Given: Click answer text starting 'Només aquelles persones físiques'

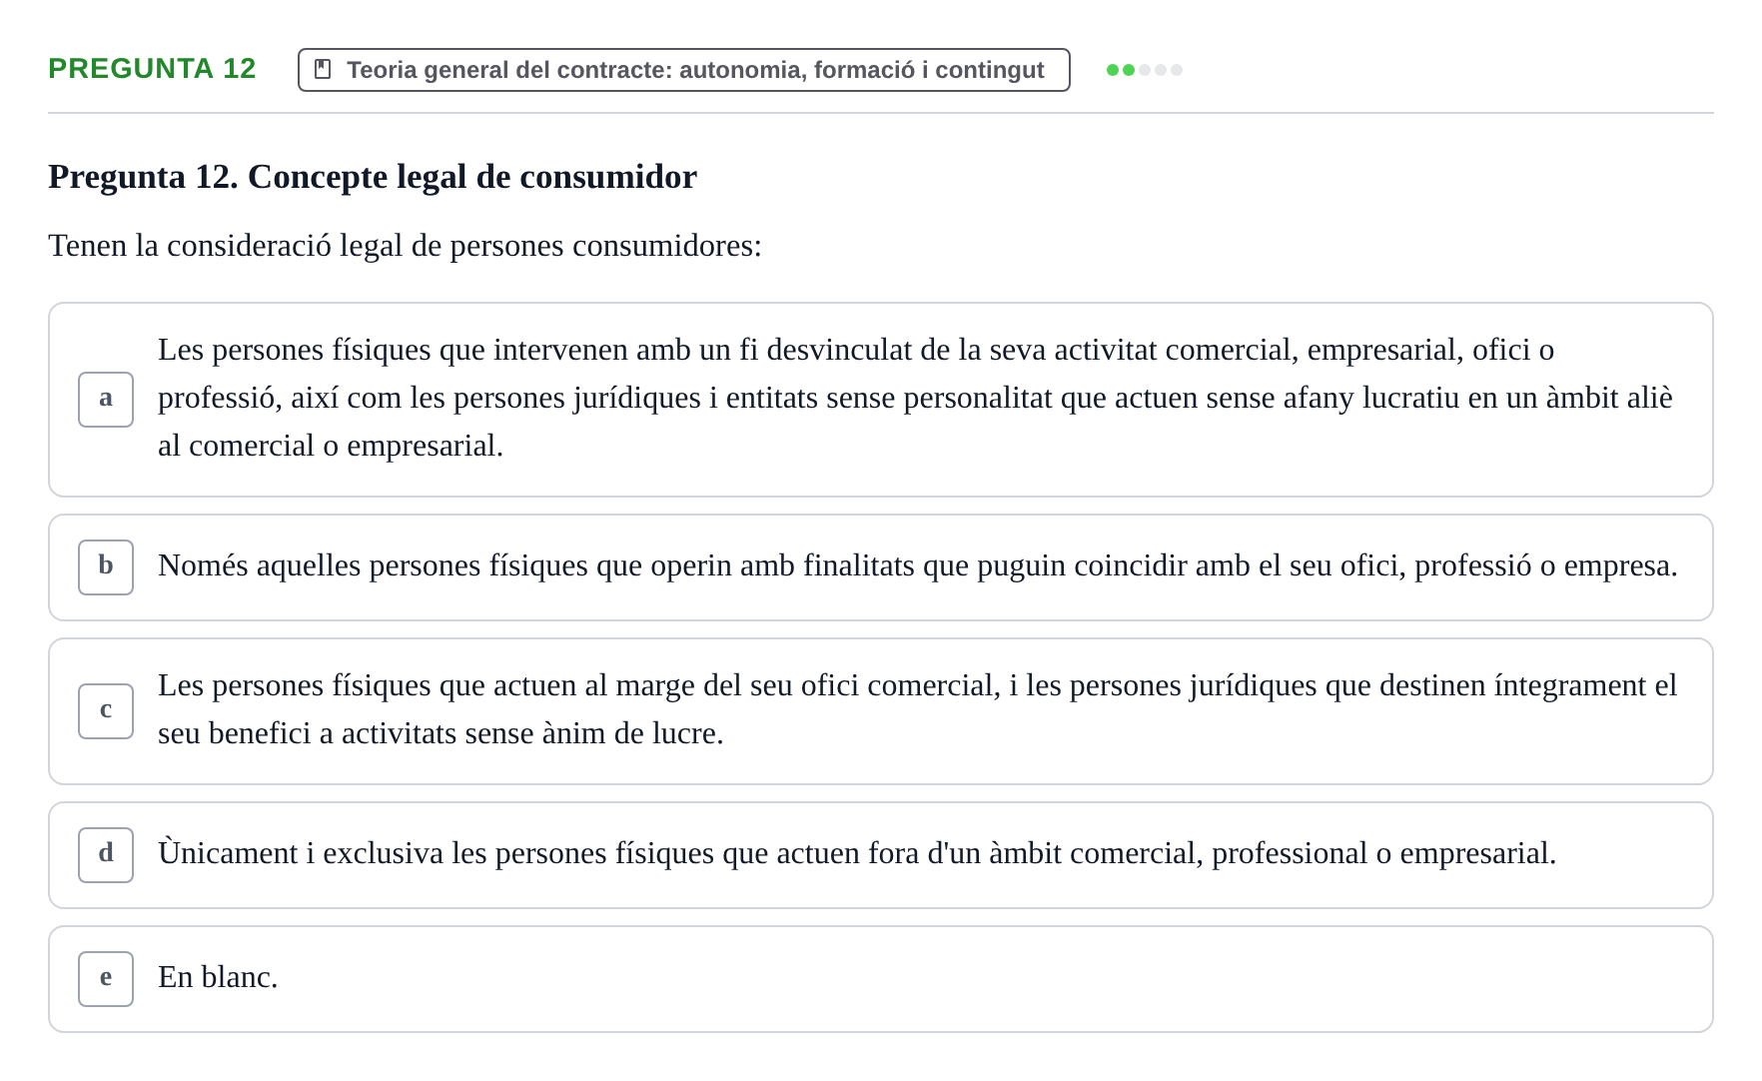Looking at the screenshot, I should pyautogui.click(x=918, y=565).
